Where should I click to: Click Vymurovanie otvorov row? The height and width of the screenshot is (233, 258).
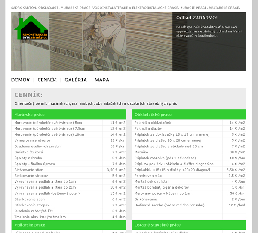(69, 140)
